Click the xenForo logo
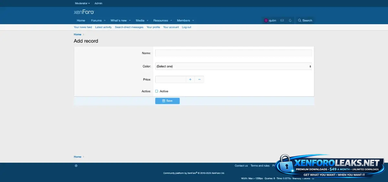The width and height of the screenshot is (388, 182). point(84,12)
